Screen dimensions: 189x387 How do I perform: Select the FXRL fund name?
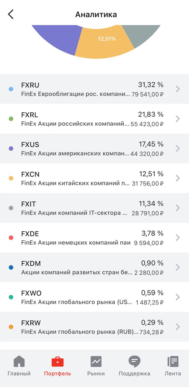(30, 115)
